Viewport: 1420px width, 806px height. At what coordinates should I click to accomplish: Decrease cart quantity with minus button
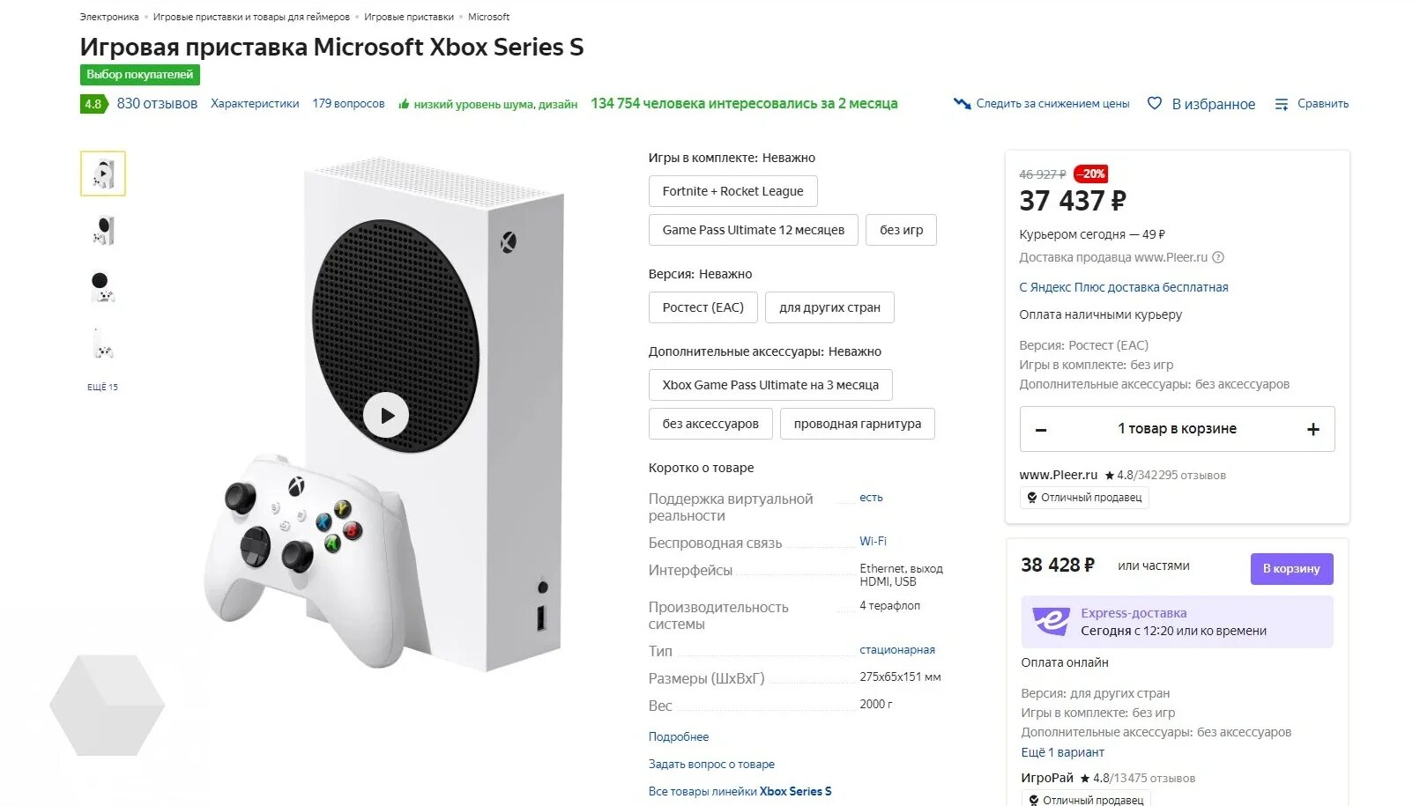1041,430
